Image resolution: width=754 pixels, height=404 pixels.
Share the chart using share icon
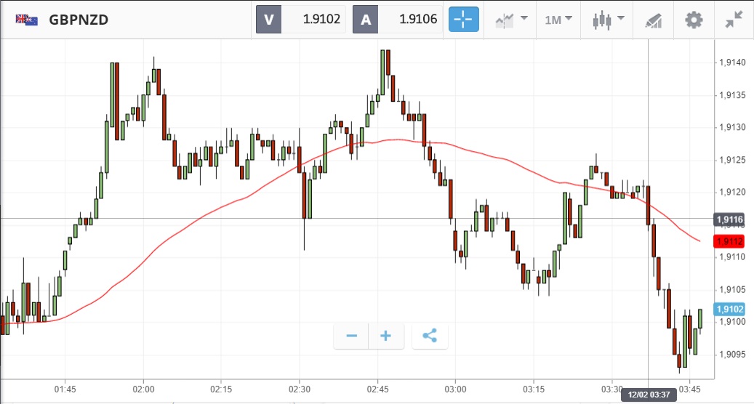tap(430, 336)
